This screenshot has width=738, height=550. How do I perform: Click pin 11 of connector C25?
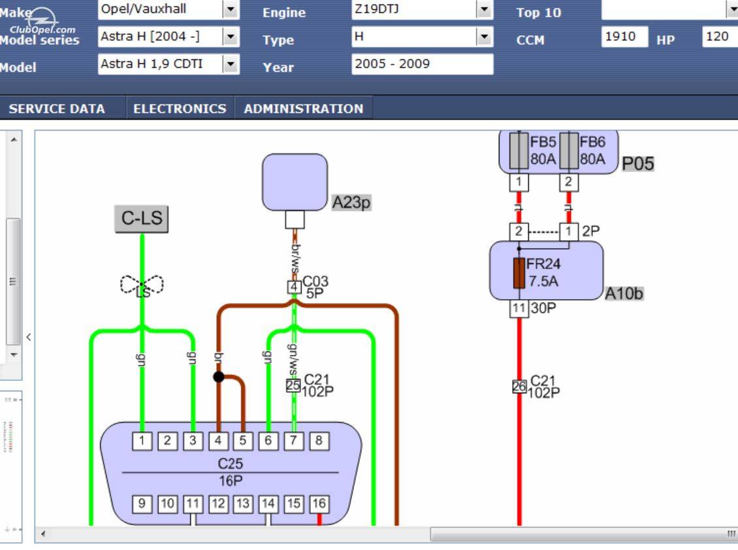(193, 504)
